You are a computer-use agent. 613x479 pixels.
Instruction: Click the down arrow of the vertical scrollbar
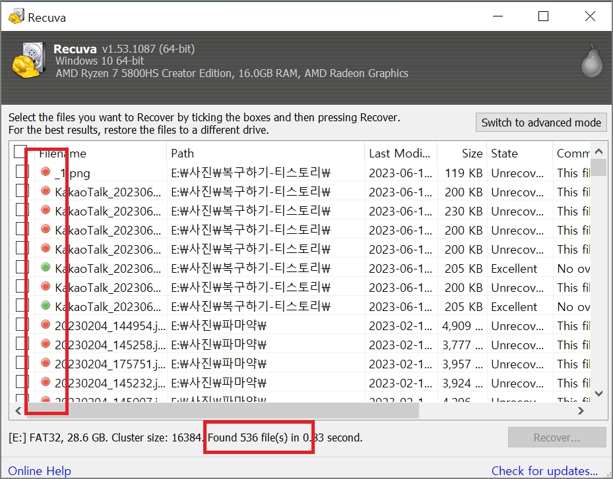598,393
